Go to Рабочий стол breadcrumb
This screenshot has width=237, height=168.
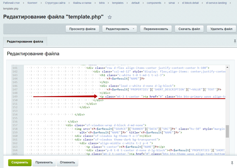12,3
